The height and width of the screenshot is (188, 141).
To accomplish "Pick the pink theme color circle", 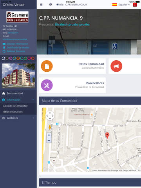I will tap(29, 58).
